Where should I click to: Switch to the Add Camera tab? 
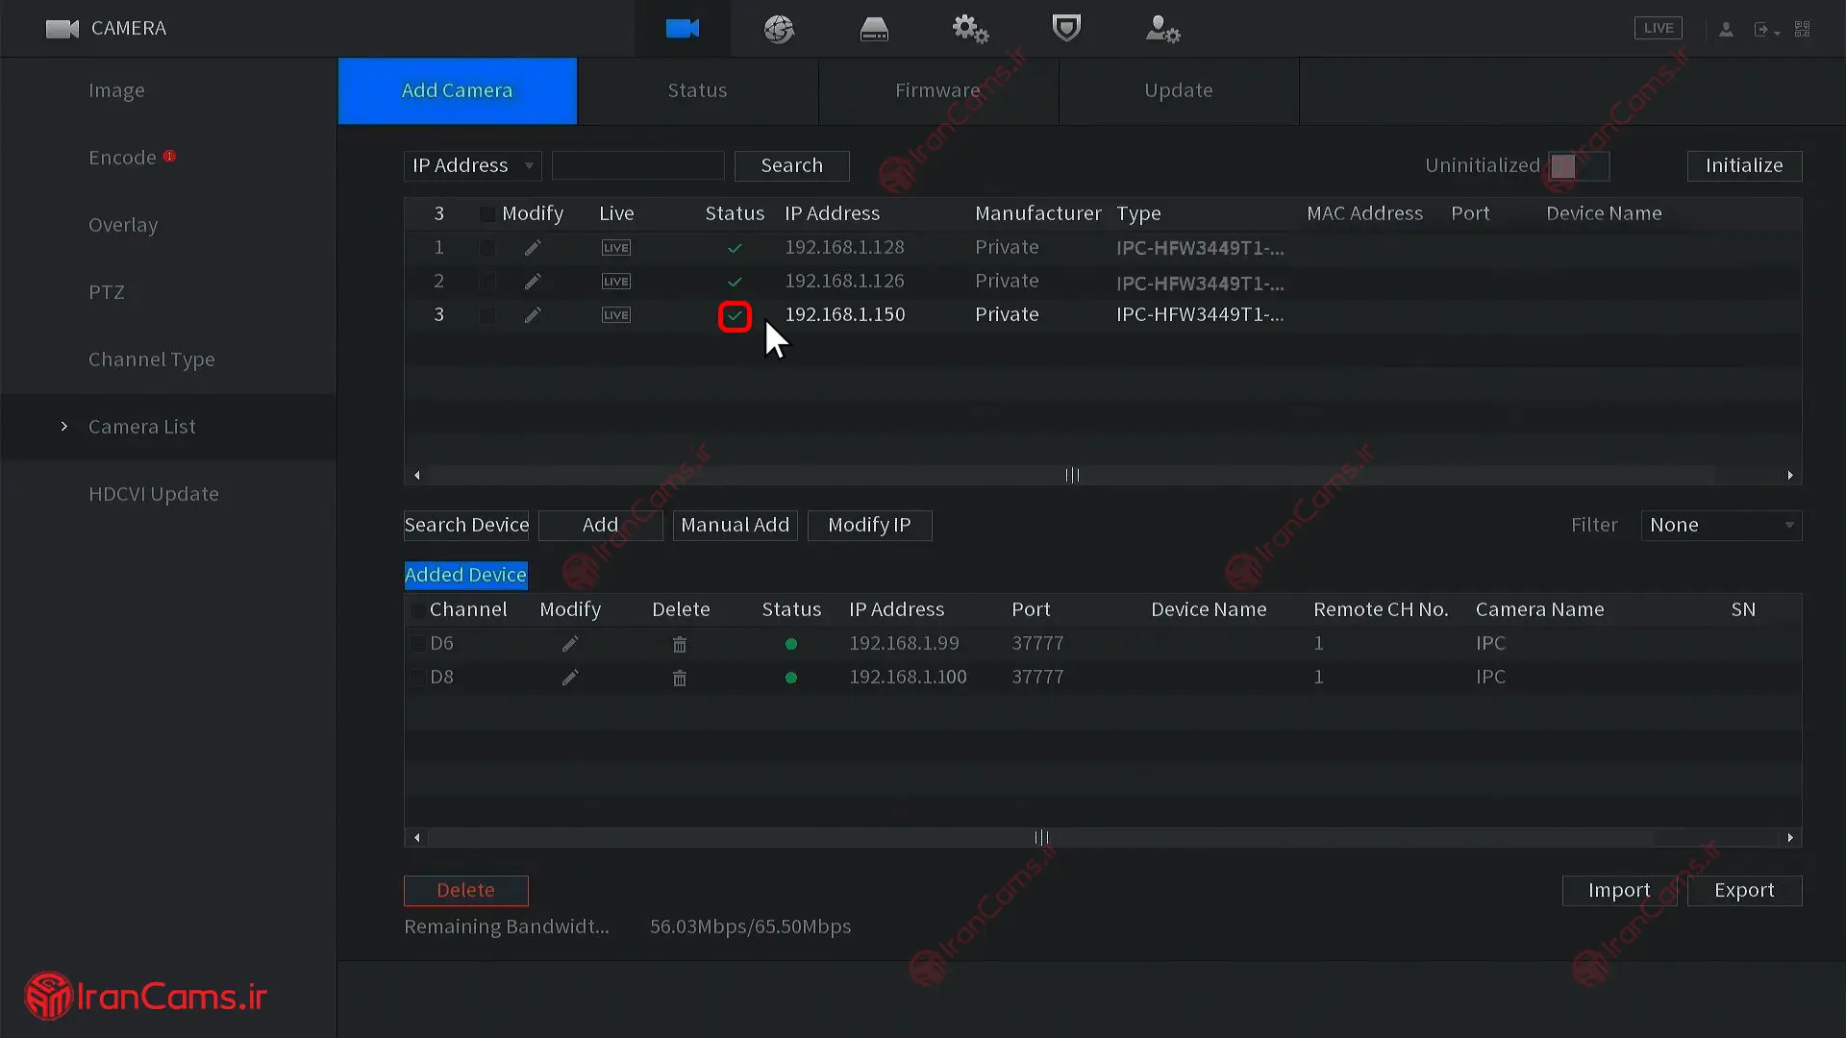pyautogui.click(x=458, y=90)
